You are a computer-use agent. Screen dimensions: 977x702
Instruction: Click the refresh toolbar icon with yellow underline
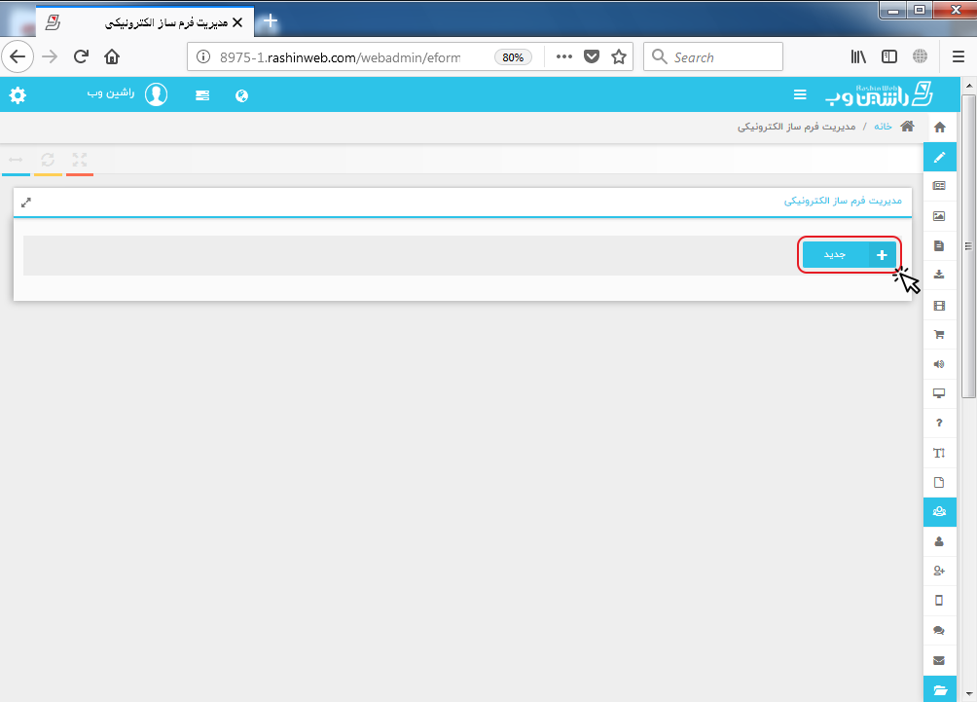48,161
